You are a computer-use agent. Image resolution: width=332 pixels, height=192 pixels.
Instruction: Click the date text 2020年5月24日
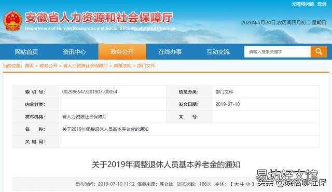[x=259, y=22]
